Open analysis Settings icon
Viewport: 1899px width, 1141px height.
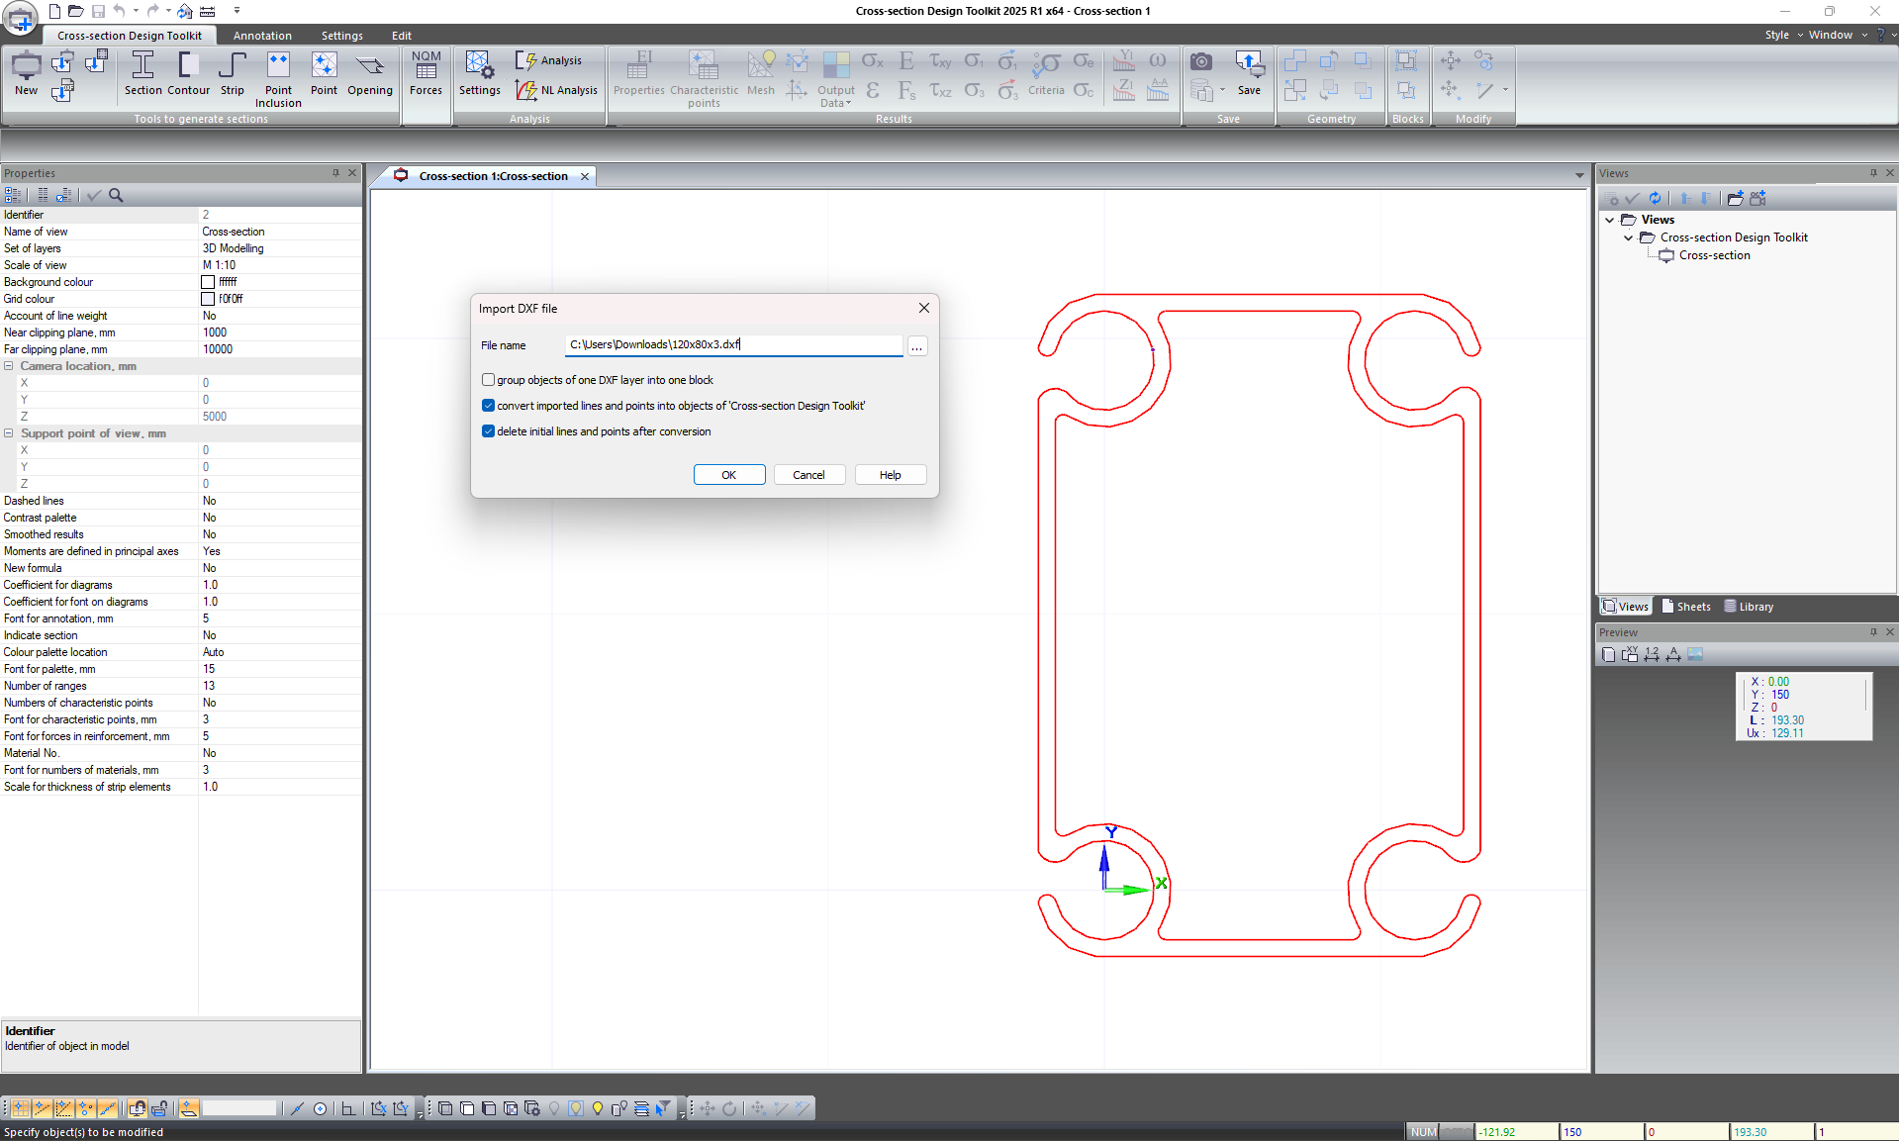click(x=480, y=73)
